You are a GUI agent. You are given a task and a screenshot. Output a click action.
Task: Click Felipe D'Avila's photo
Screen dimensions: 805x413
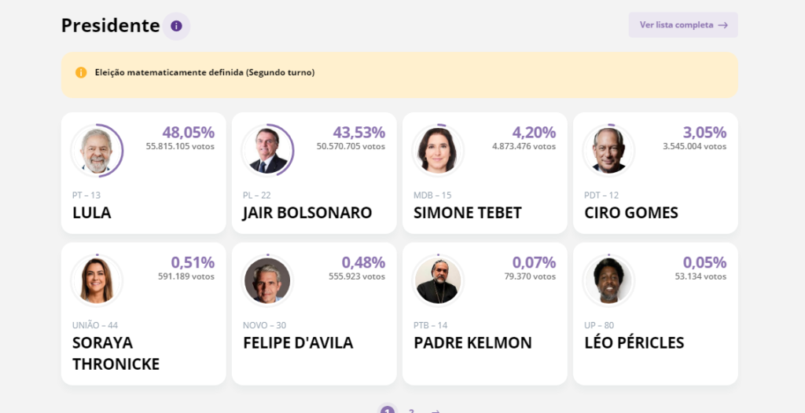267,280
